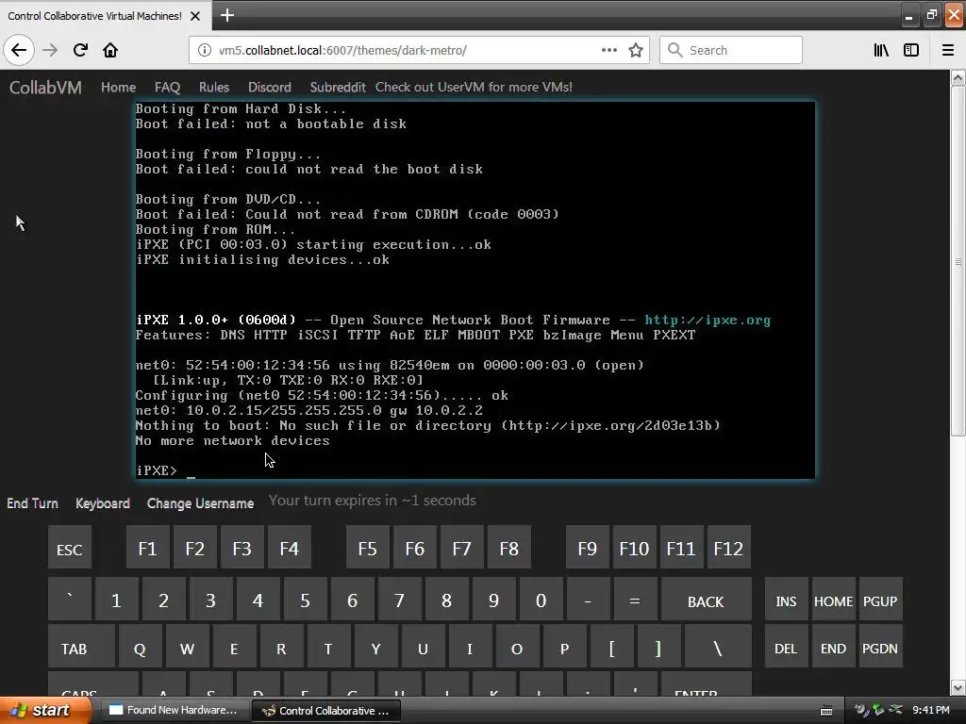
Task: Click the F4 virtual key
Action: coord(289,548)
